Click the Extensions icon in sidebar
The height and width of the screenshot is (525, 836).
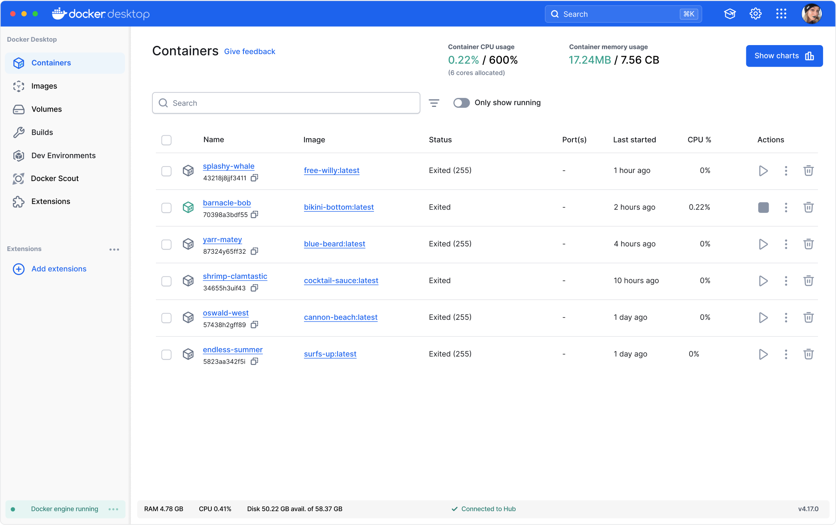(x=18, y=201)
